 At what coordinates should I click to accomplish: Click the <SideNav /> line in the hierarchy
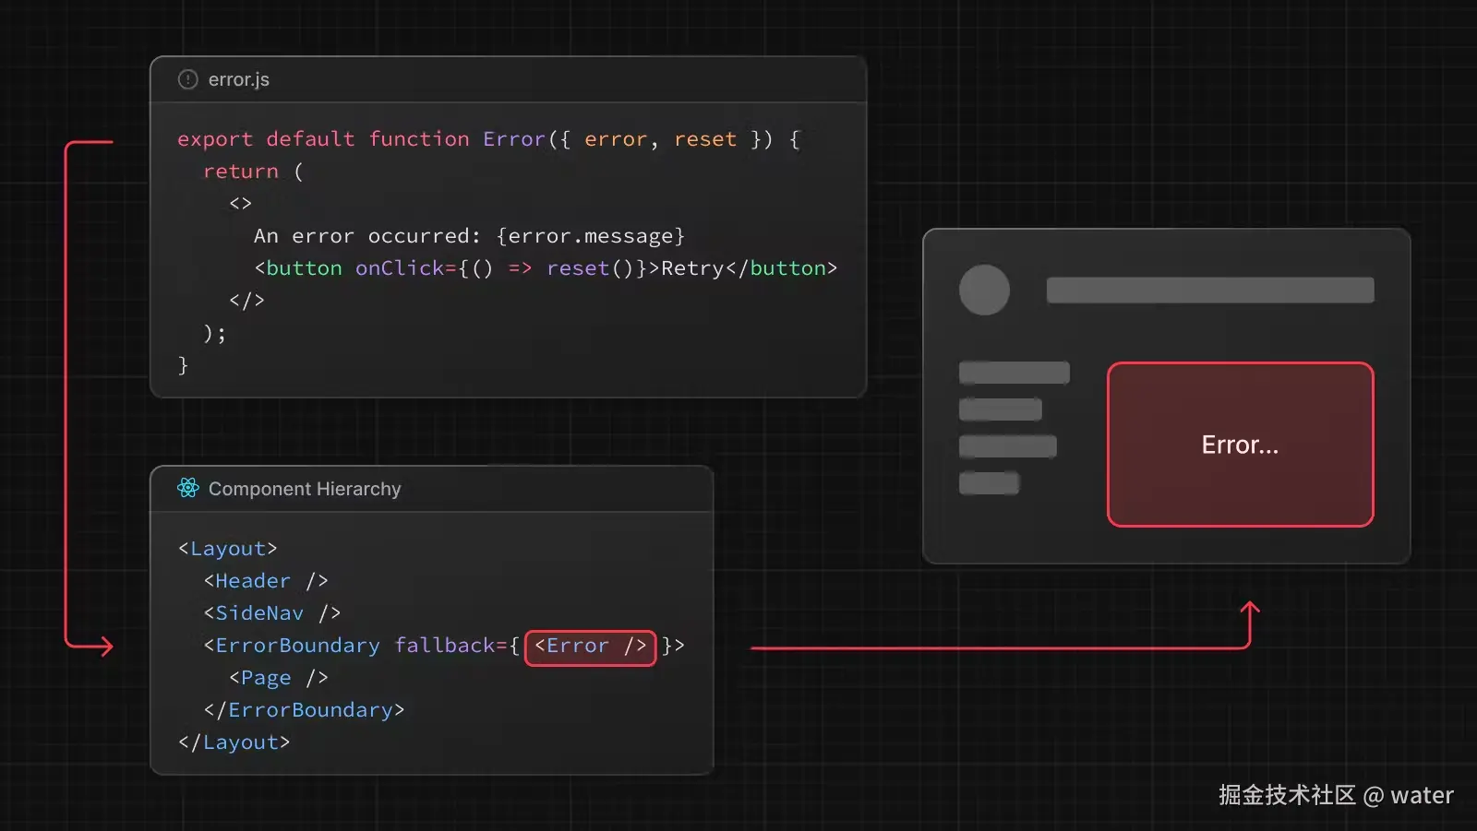point(272,613)
